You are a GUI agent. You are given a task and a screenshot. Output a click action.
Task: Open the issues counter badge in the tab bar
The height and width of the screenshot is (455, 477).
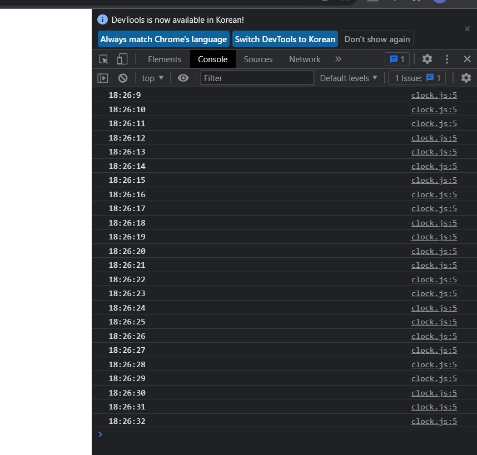click(x=397, y=59)
